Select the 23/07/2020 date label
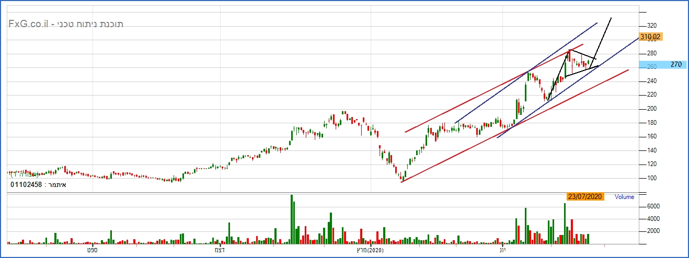The height and width of the screenshot is (258, 689). 585,197
